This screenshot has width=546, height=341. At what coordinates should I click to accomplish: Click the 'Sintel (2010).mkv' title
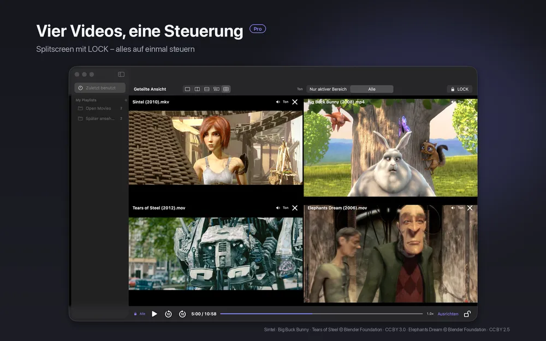tap(151, 102)
